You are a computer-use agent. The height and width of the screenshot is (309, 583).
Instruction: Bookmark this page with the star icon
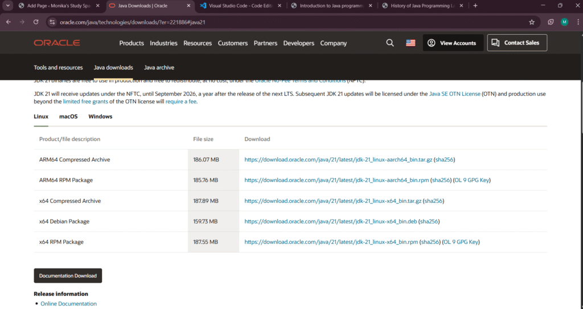[x=532, y=22]
